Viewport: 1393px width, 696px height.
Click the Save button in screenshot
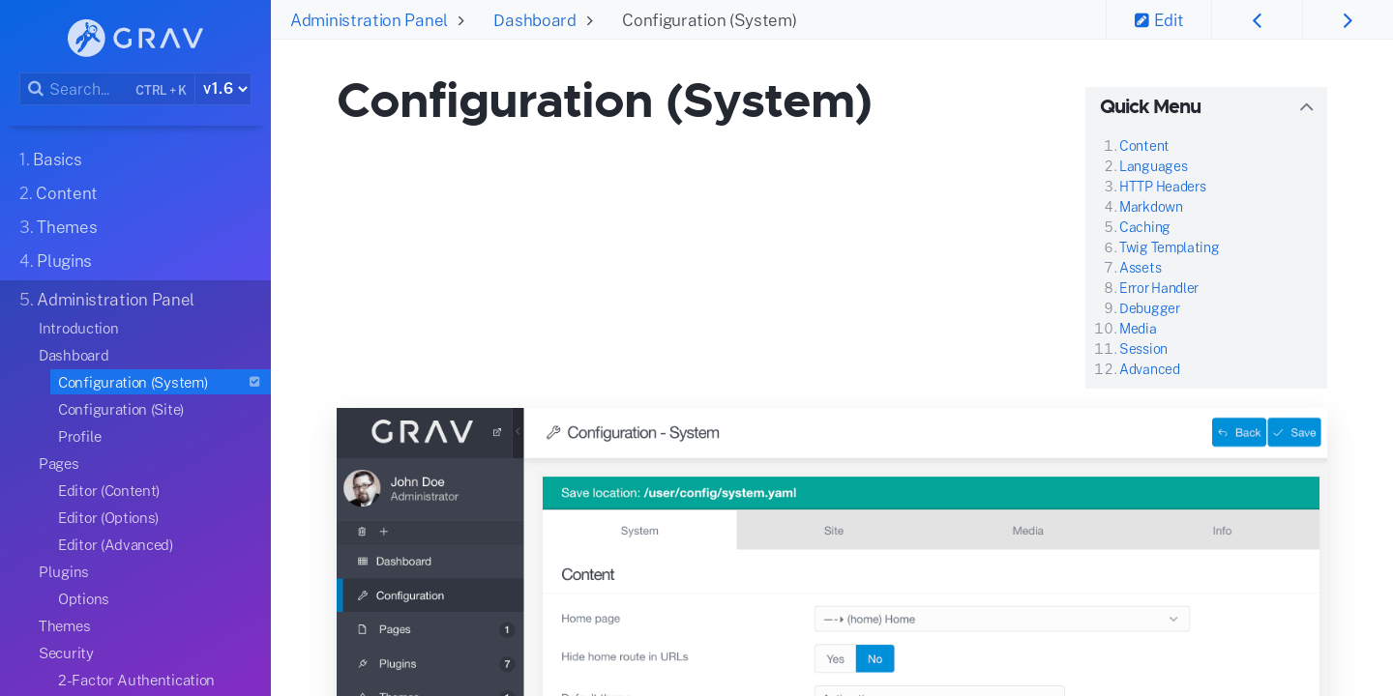tap(1294, 432)
